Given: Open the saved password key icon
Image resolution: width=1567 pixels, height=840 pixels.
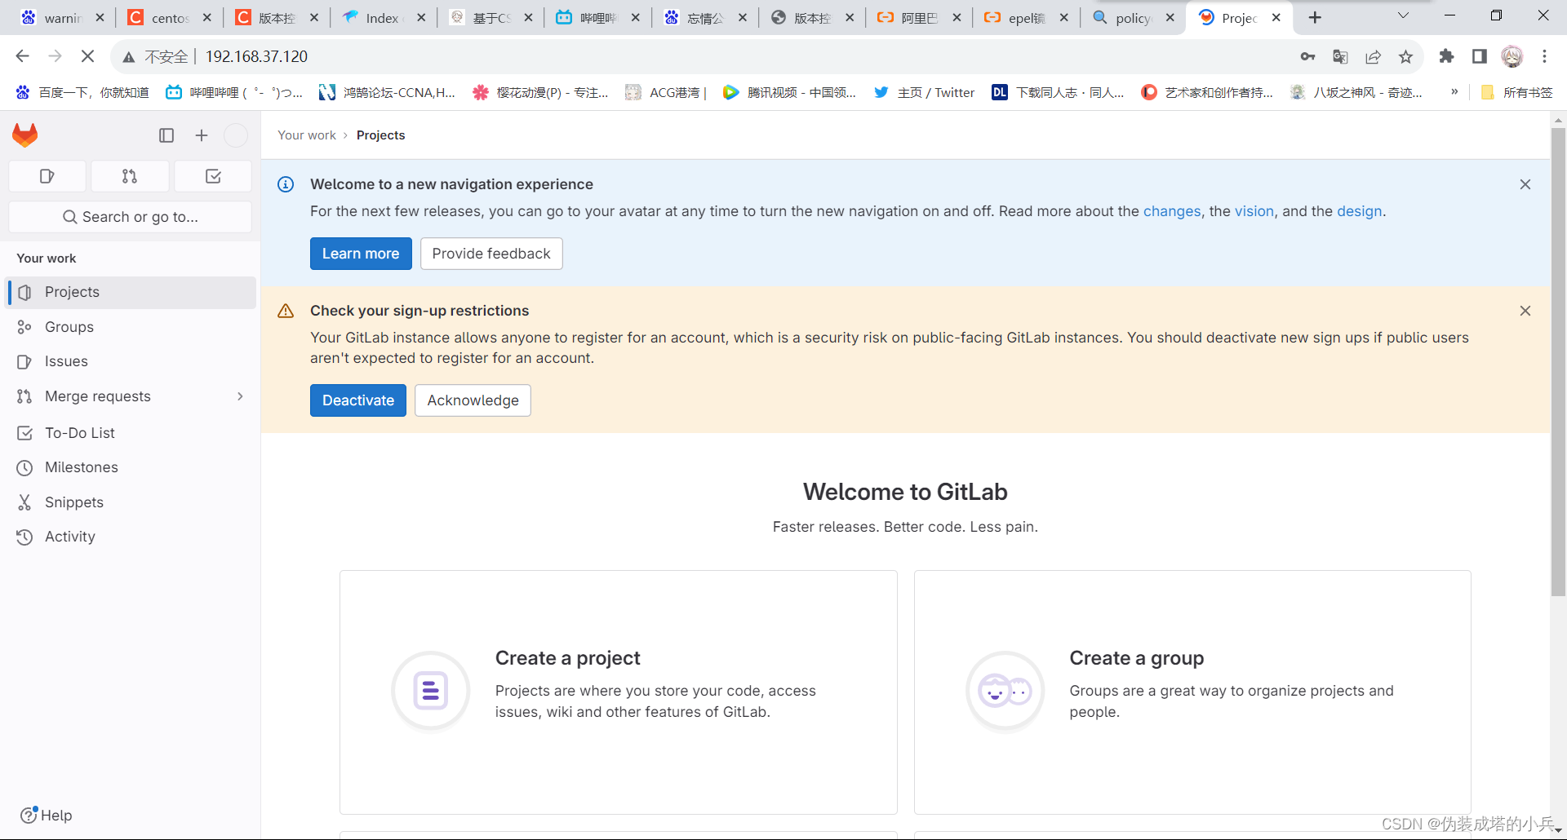Looking at the screenshot, I should click(x=1307, y=56).
